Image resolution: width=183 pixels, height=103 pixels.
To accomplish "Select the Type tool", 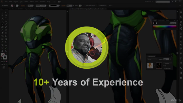I will pos(6,18).
